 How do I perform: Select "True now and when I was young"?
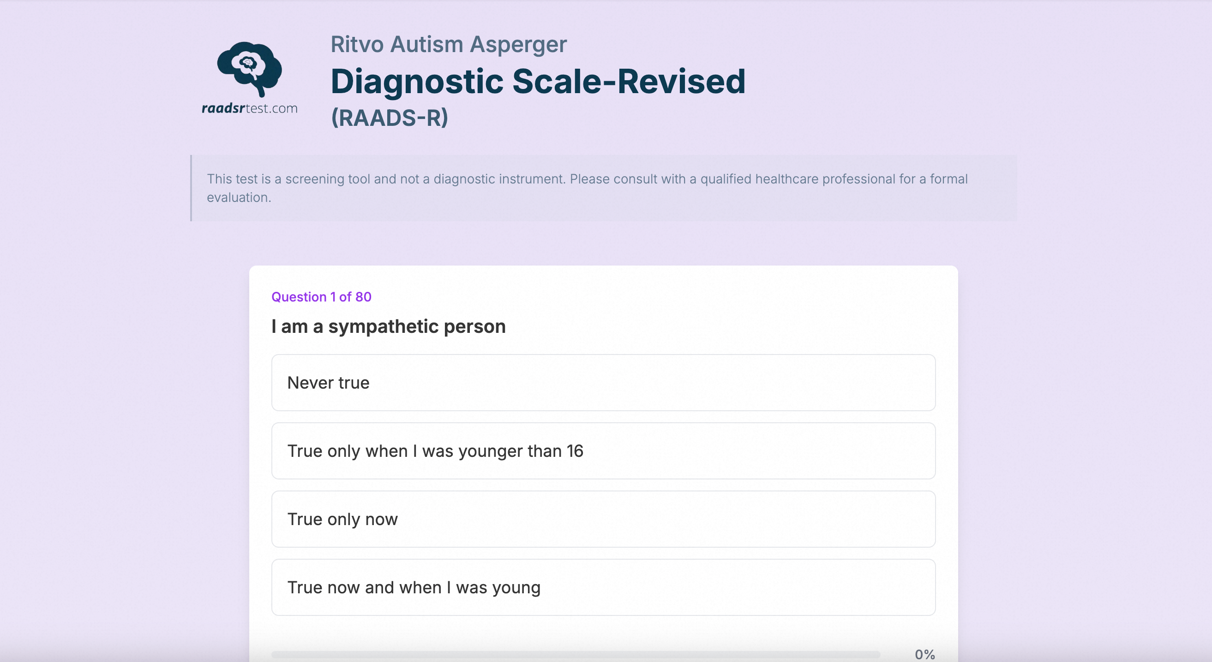[x=603, y=587]
